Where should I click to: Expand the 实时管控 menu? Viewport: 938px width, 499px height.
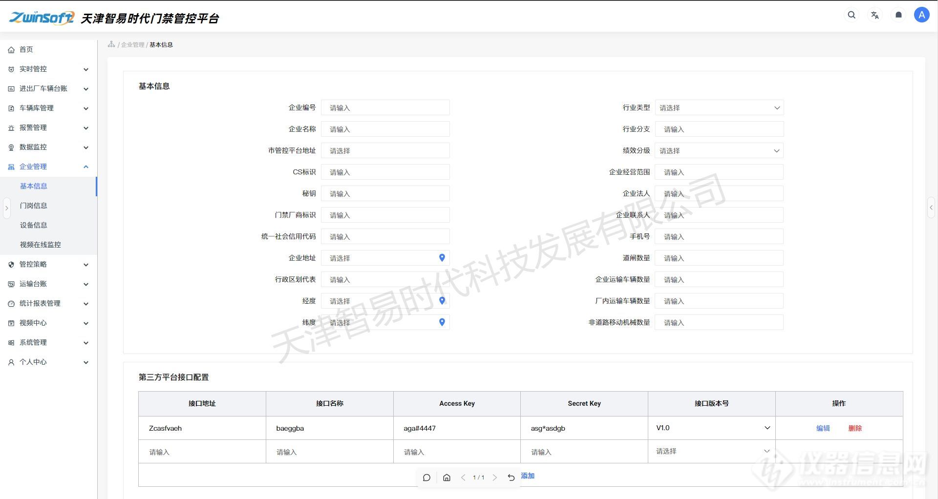tap(49, 69)
